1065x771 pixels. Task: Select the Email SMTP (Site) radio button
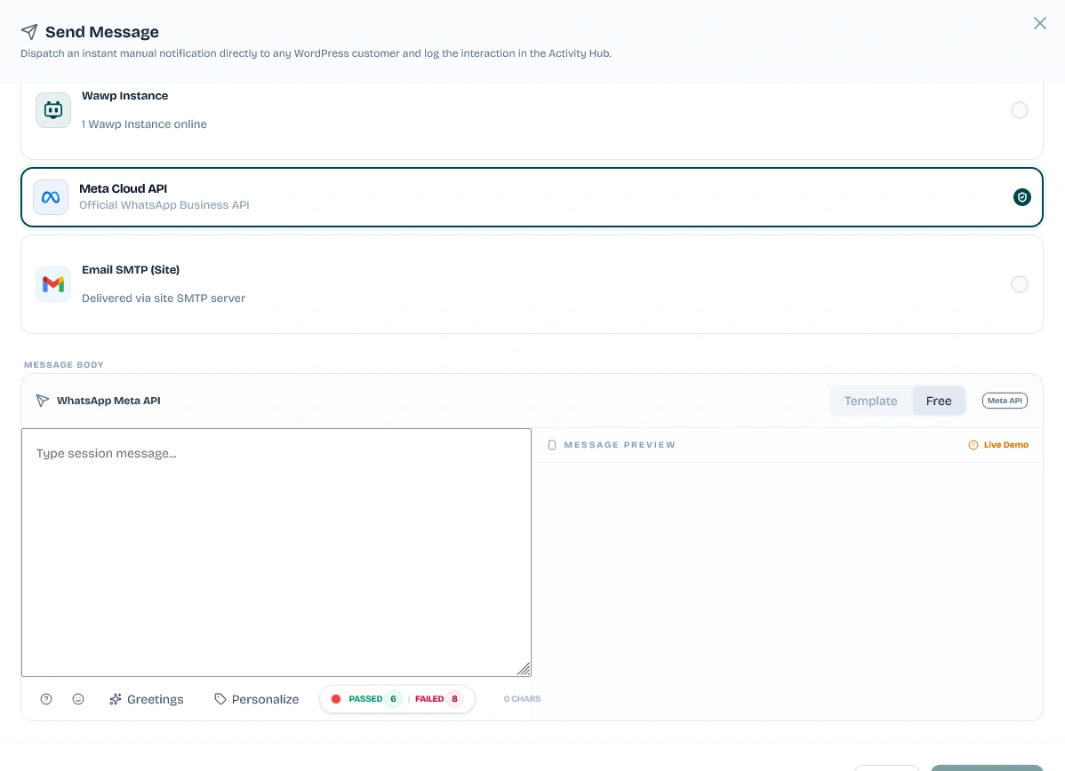click(1019, 283)
